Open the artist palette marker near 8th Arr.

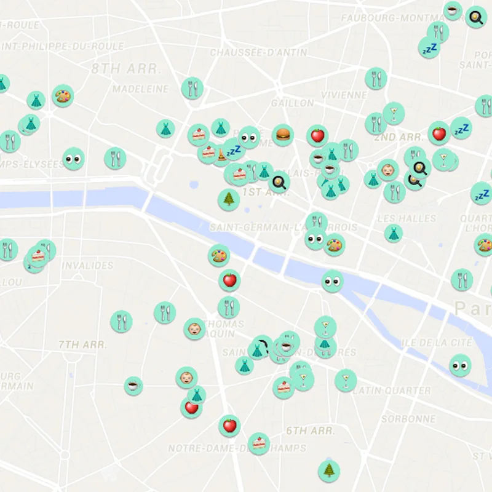63,96
